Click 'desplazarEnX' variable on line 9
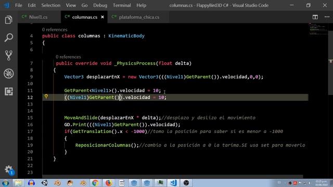Screen dimensions: 333x187 click(103, 77)
